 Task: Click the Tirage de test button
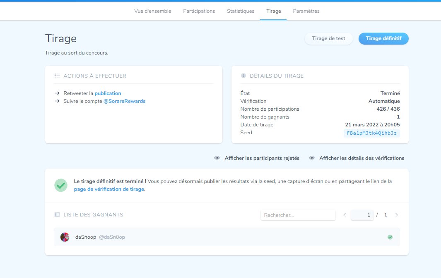click(328, 38)
